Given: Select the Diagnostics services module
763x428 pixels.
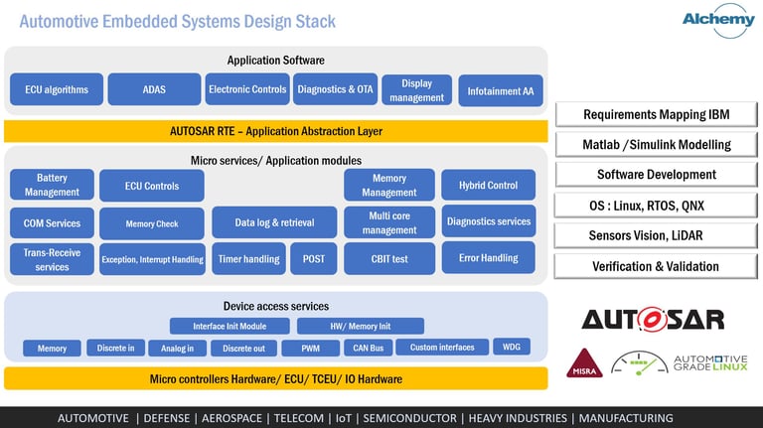Looking at the screenshot, I should [489, 221].
